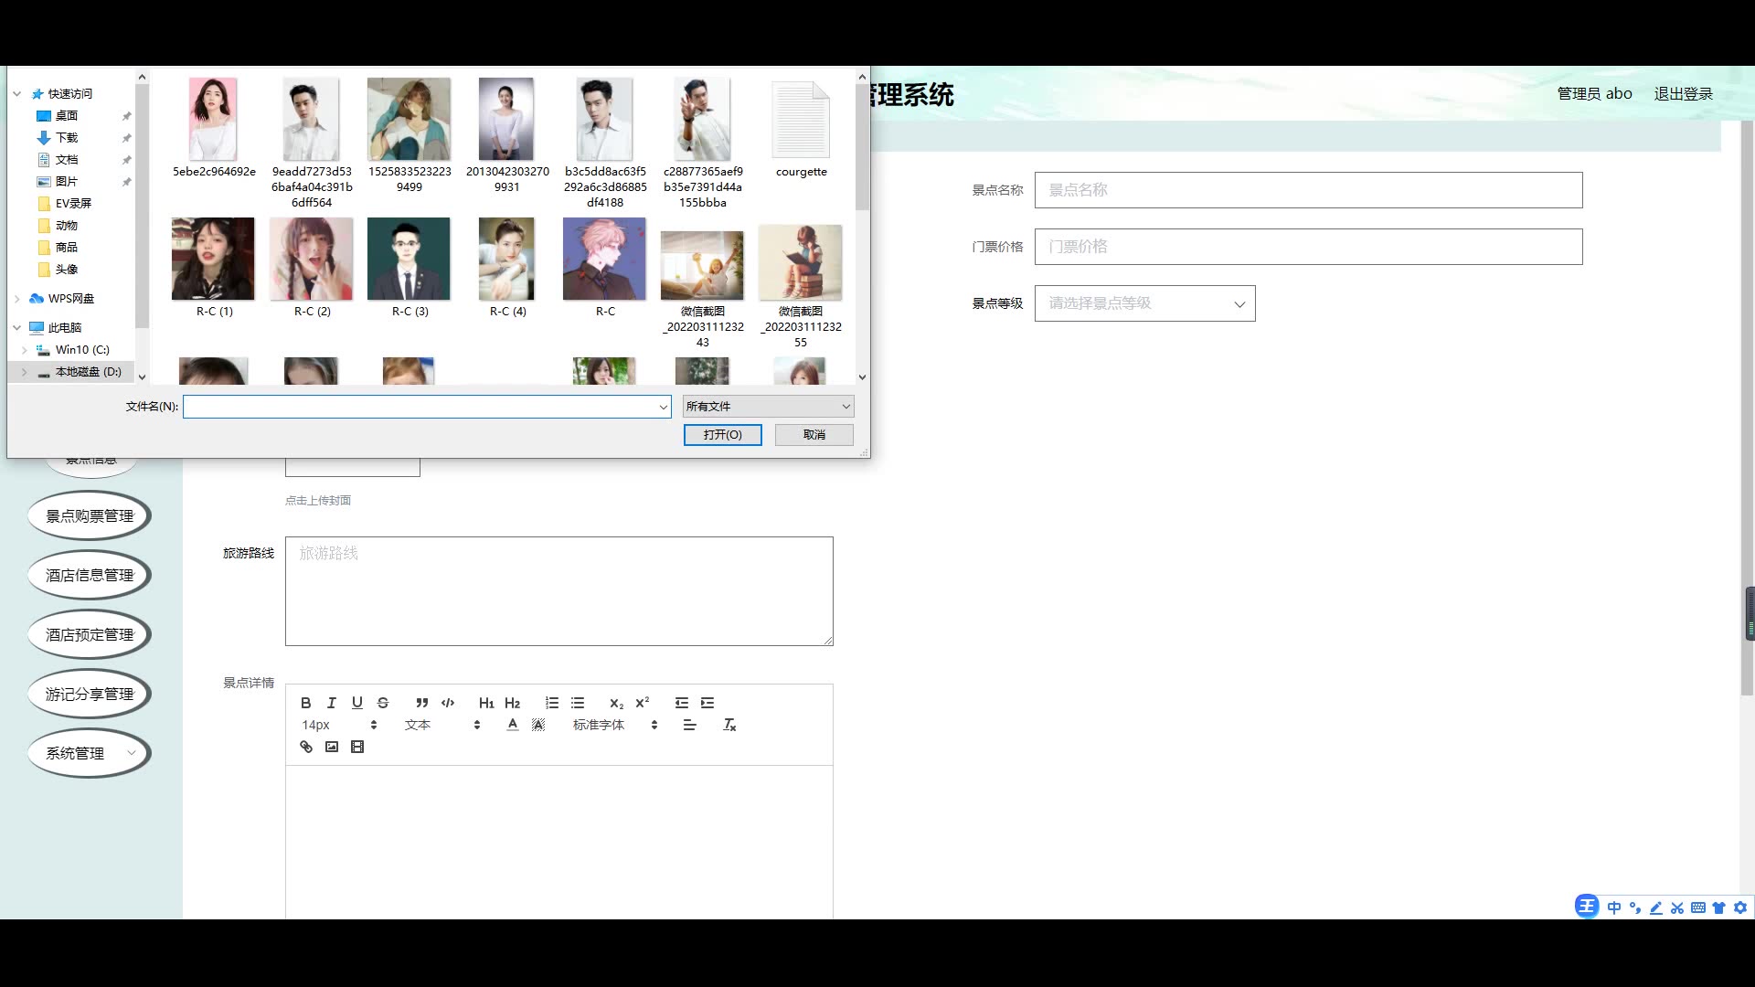Open the 酒店信息管理 menu
The image size is (1755, 987).
pos(90,576)
